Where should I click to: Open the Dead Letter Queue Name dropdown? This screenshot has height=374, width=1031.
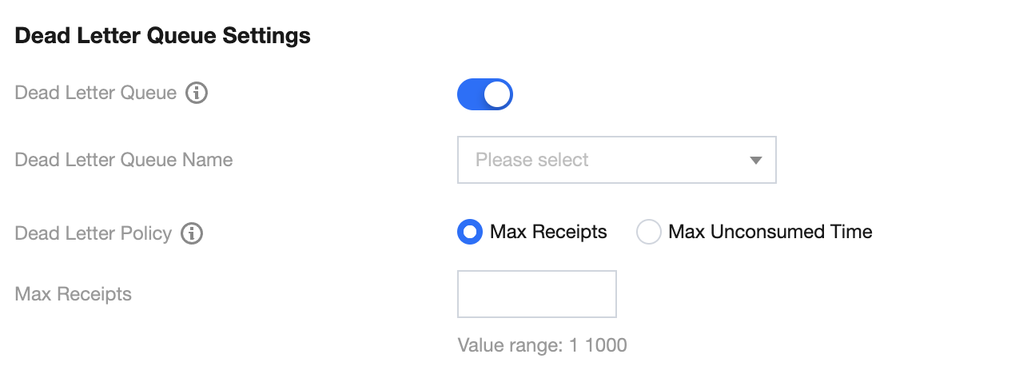[x=616, y=160]
